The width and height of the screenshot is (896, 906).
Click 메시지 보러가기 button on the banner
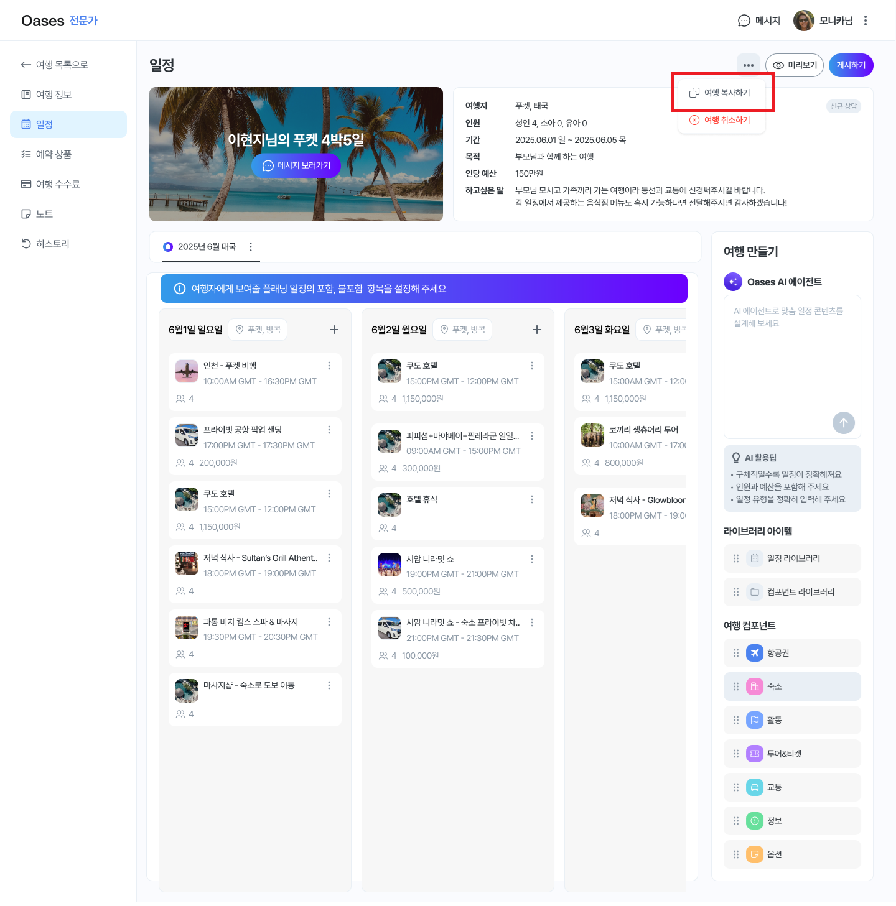tap(296, 165)
